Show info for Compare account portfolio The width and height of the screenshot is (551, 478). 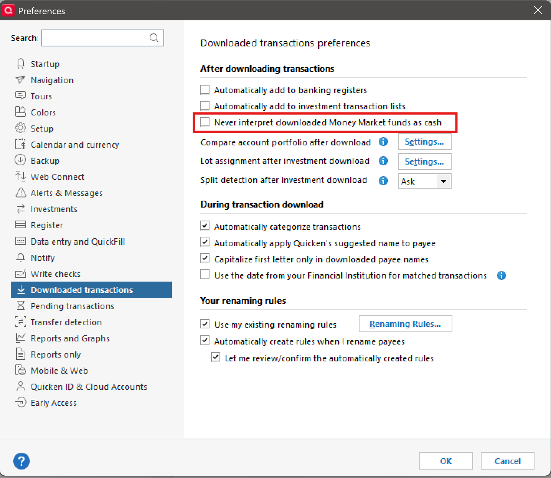[383, 142]
